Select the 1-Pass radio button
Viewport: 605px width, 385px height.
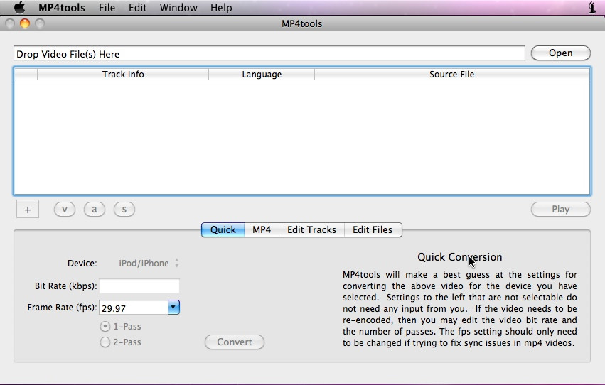point(105,327)
